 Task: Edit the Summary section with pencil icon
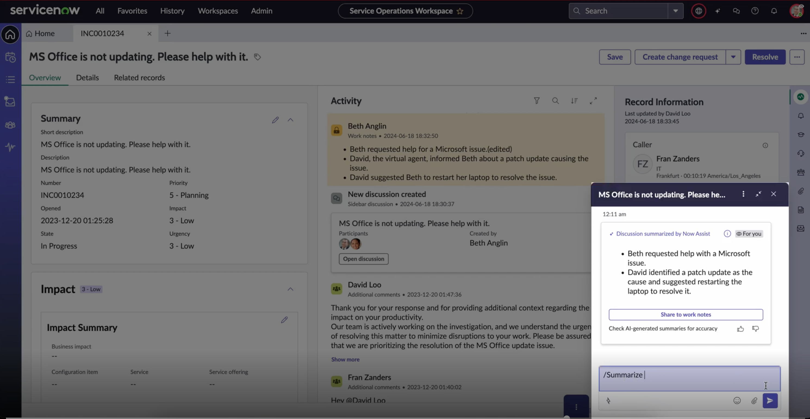[x=275, y=120]
